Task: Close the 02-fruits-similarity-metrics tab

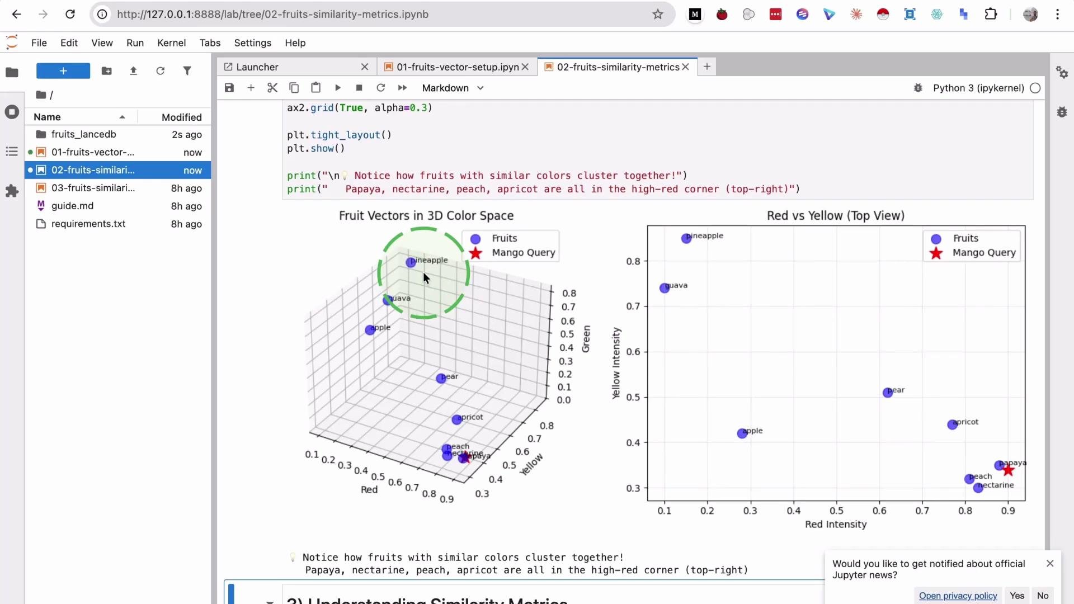Action: pyautogui.click(x=685, y=67)
